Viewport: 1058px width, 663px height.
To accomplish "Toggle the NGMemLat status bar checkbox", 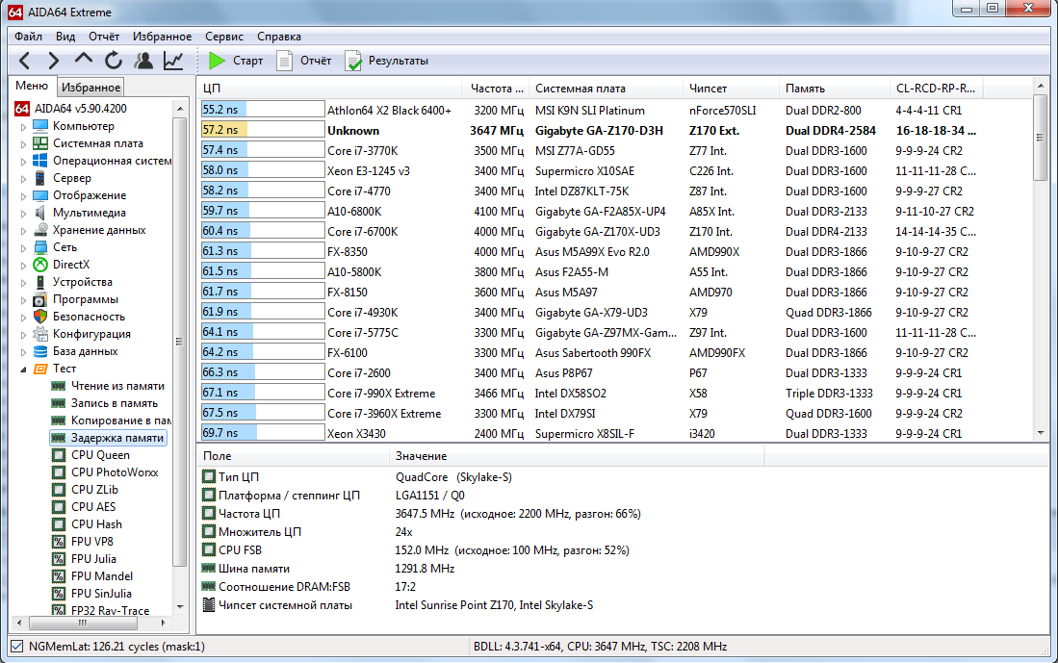I will pos(17,646).
